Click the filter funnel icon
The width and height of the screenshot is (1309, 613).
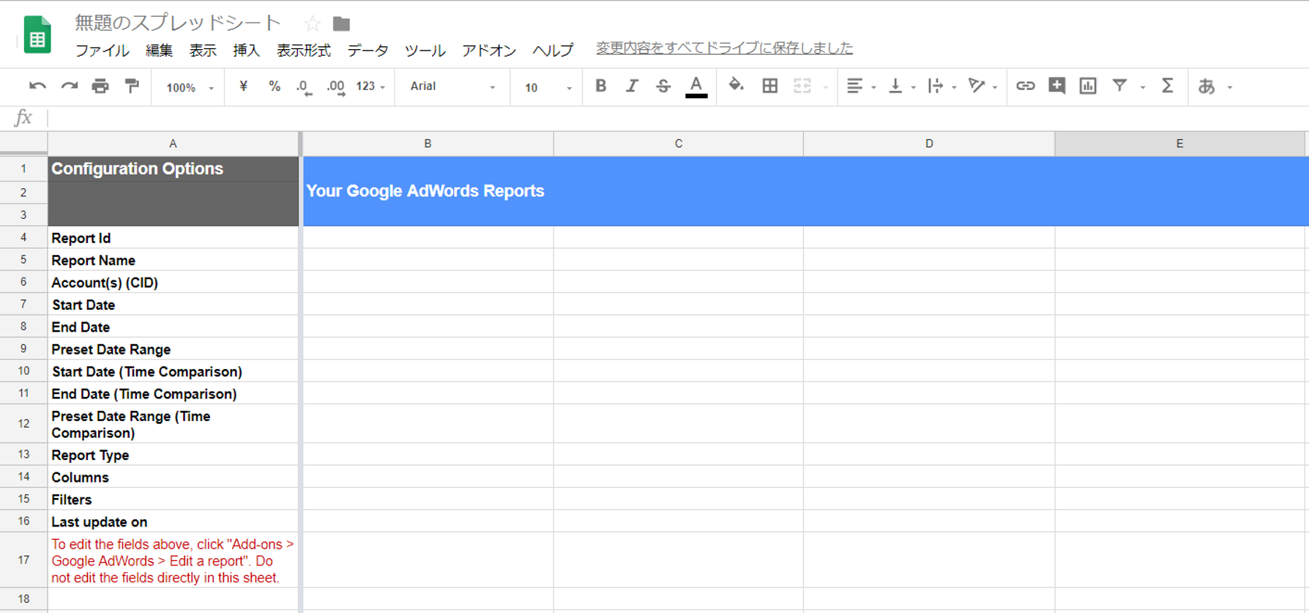coord(1119,86)
